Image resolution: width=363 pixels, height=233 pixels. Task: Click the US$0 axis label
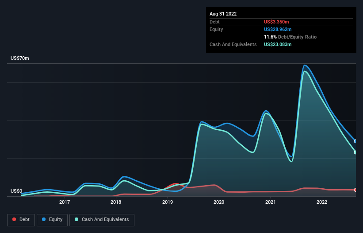pos(16,191)
